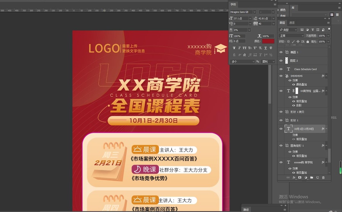Open tracking value 40 dropdown
The height and width of the screenshot is (212, 342).
pos(273,24)
